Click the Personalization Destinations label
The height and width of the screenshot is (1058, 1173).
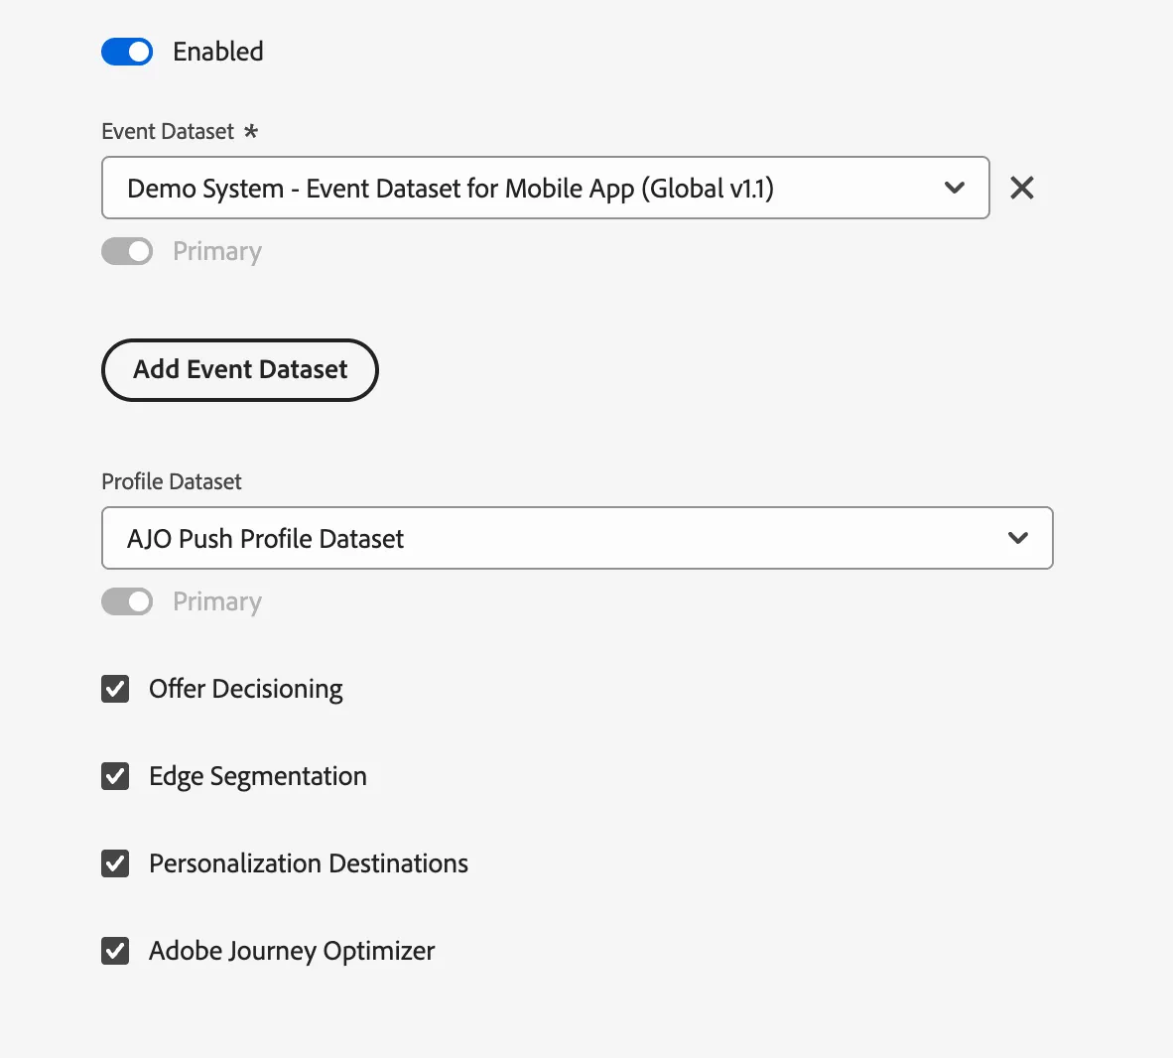(309, 863)
